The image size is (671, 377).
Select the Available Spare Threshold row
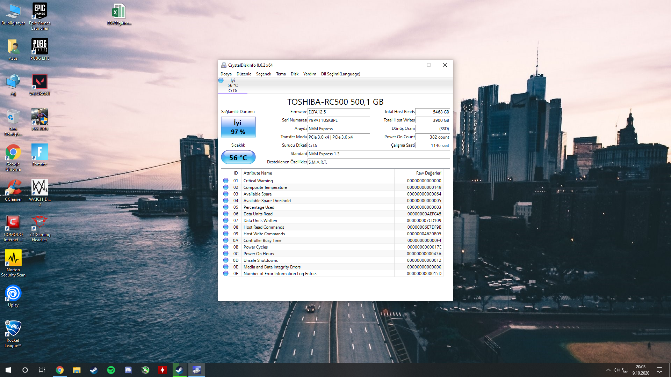[x=332, y=201]
